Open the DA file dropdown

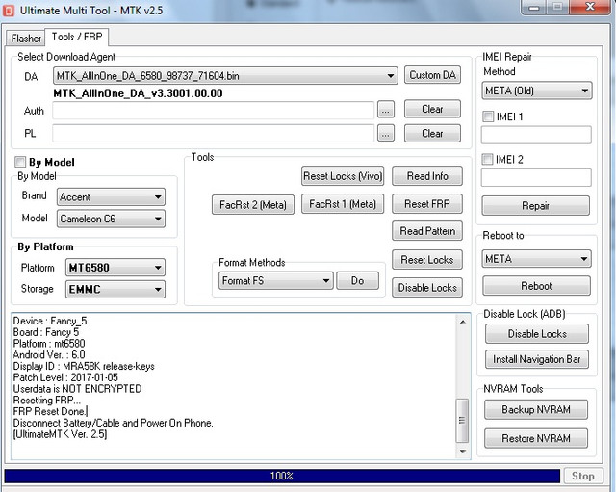pyautogui.click(x=225, y=75)
